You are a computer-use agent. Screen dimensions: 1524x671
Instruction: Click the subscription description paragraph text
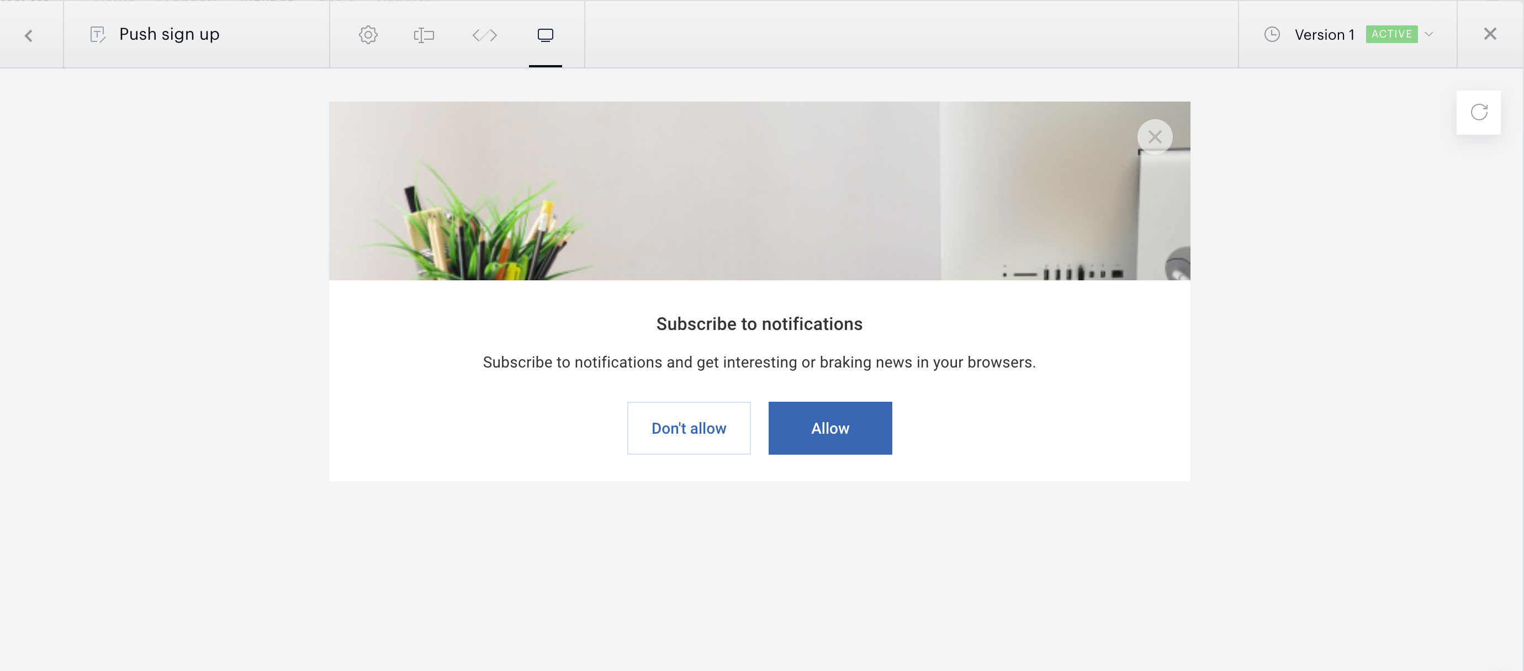pos(759,363)
